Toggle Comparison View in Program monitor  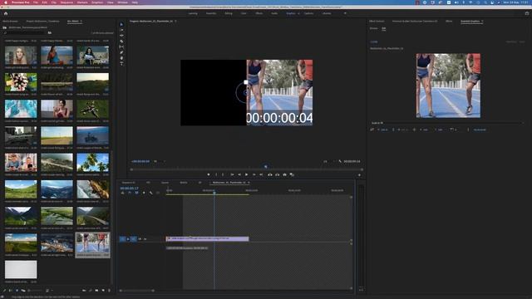pos(292,174)
